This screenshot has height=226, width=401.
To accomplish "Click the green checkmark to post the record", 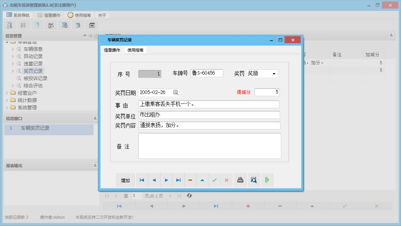I will (x=214, y=180).
